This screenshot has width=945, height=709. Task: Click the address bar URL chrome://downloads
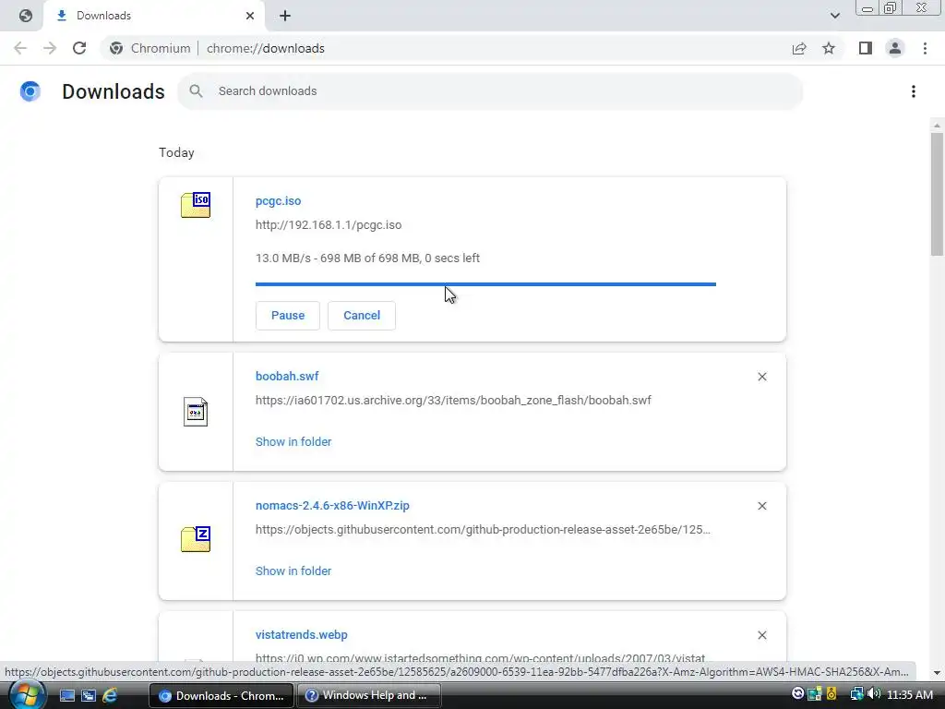pyautogui.click(x=265, y=48)
